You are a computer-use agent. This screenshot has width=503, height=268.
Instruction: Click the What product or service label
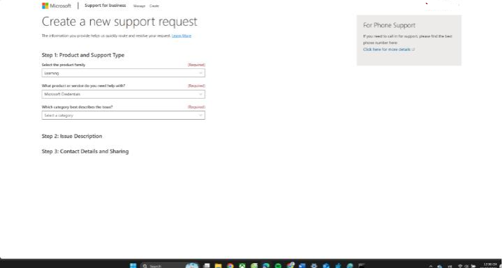(x=83, y=86)
